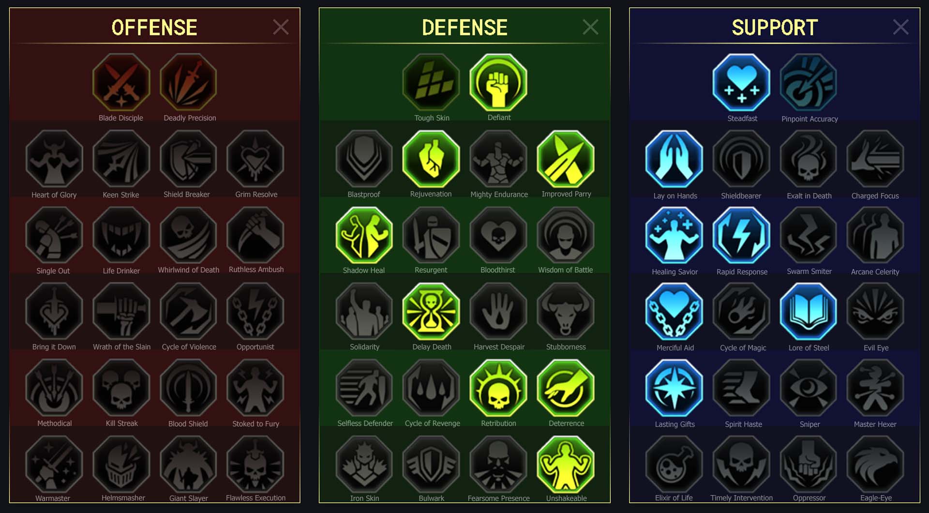Select the Evil Eye mastery icon
Viewport: 929px width, 513px height.
pos(875,312)
